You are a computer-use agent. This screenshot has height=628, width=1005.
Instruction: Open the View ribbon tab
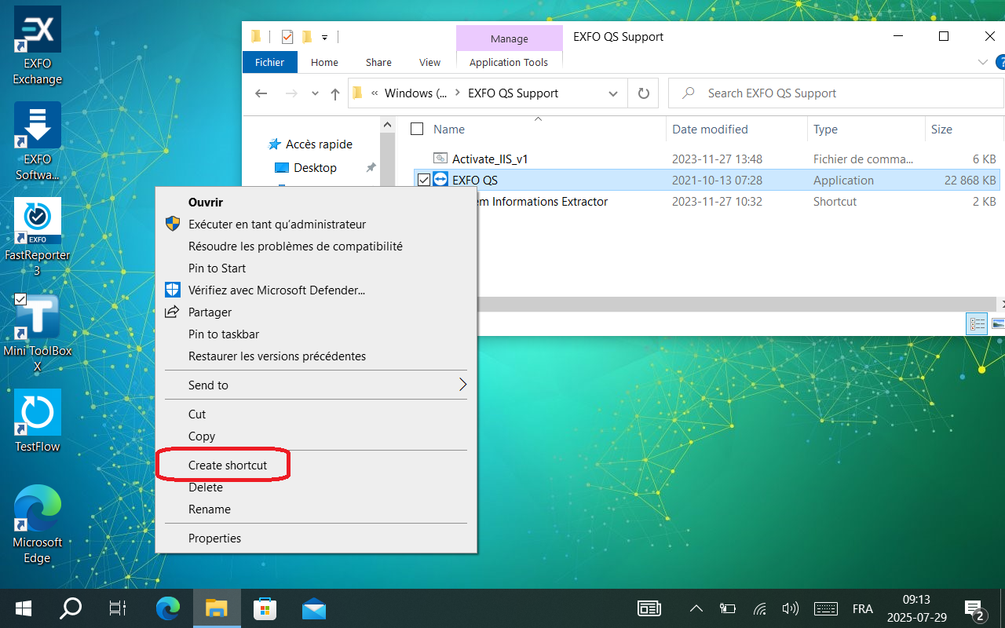coord(429,62)
